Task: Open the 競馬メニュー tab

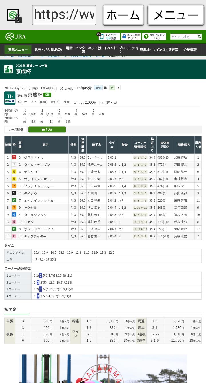Action: pos(18,50)
